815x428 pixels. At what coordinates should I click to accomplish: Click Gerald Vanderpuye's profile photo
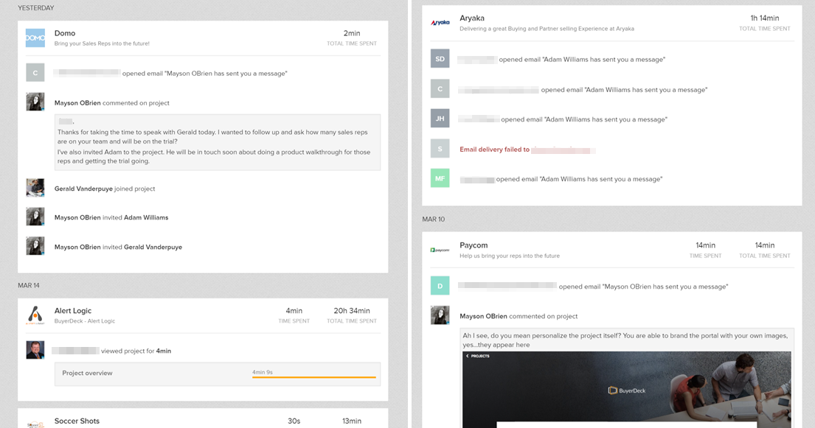(35, 188)
